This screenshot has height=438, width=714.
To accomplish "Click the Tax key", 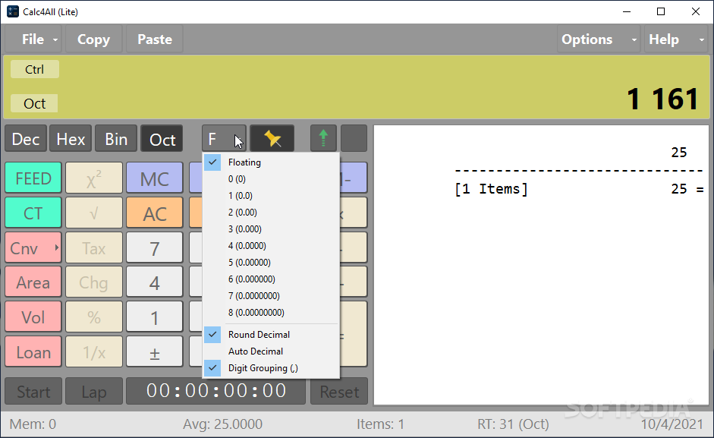I will click(x=94, y=247).
